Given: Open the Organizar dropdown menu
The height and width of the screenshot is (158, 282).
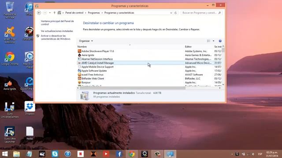Looking at the screenshot, I should (x=86, y=41).
